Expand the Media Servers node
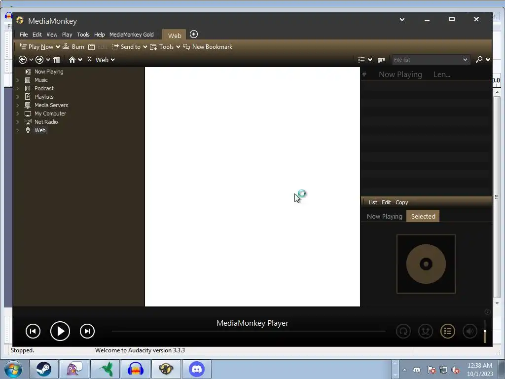 pyautogui.click(x=18, y=105)
